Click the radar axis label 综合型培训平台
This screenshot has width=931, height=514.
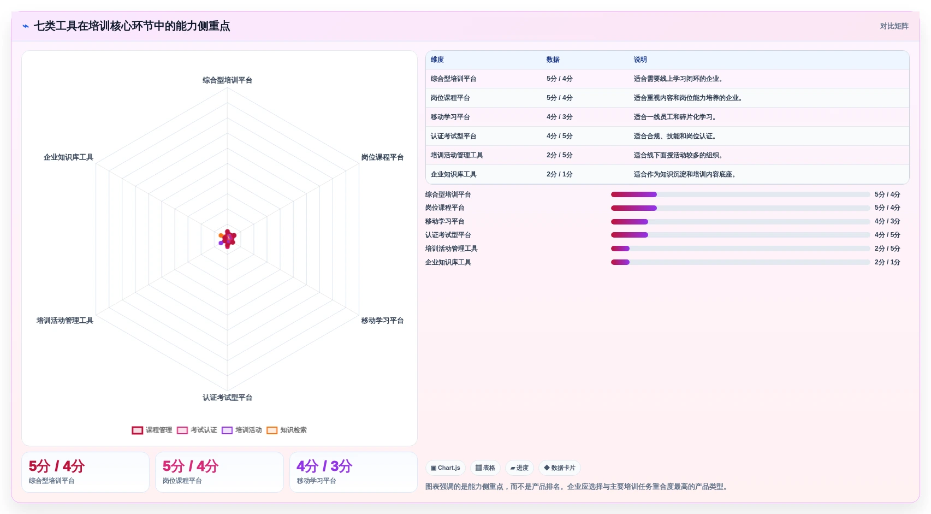(227, 80)
